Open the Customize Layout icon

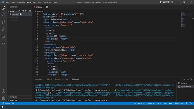172,2
